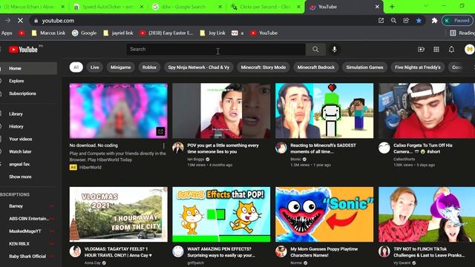Bookmark page with the star icon
This screenshot has height=267, width=475.
419,21
